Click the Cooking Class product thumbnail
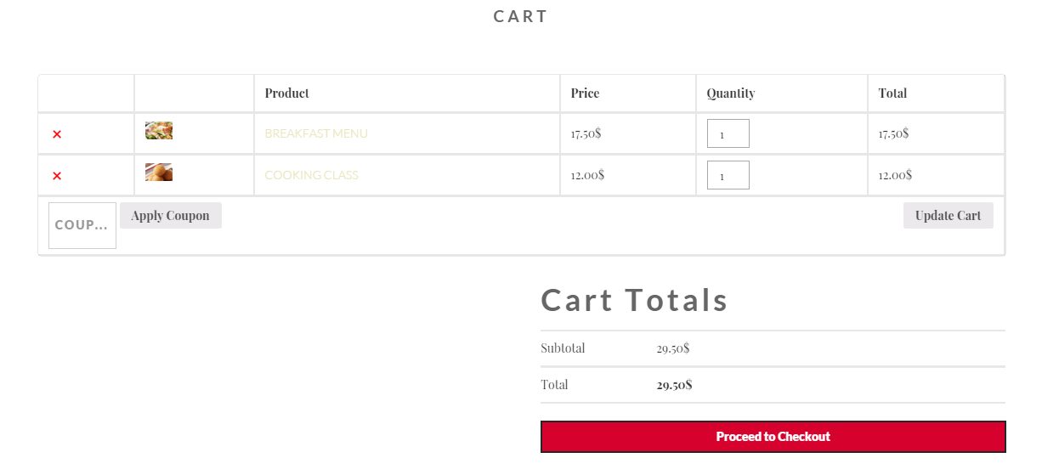Viewport: 1042px width, 475px height. pos(159,172)
